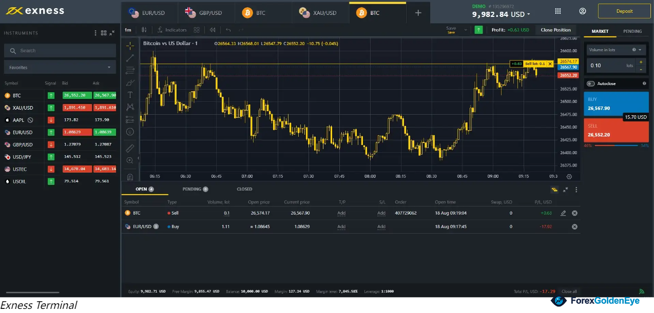Edit the BTC sell position
This screenshot has width=654, height=313.
tap(563, 213)
